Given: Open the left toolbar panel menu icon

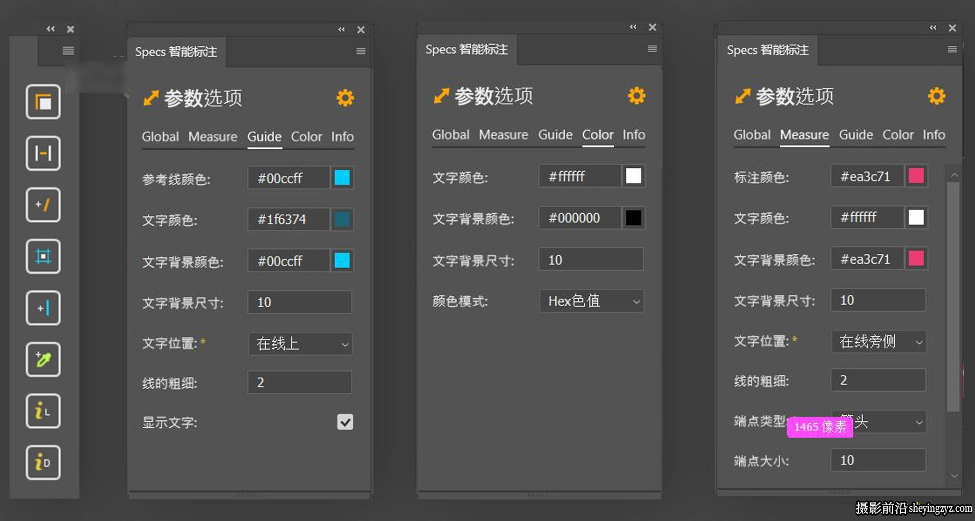Looking at the screenshot, I should 68,51.
